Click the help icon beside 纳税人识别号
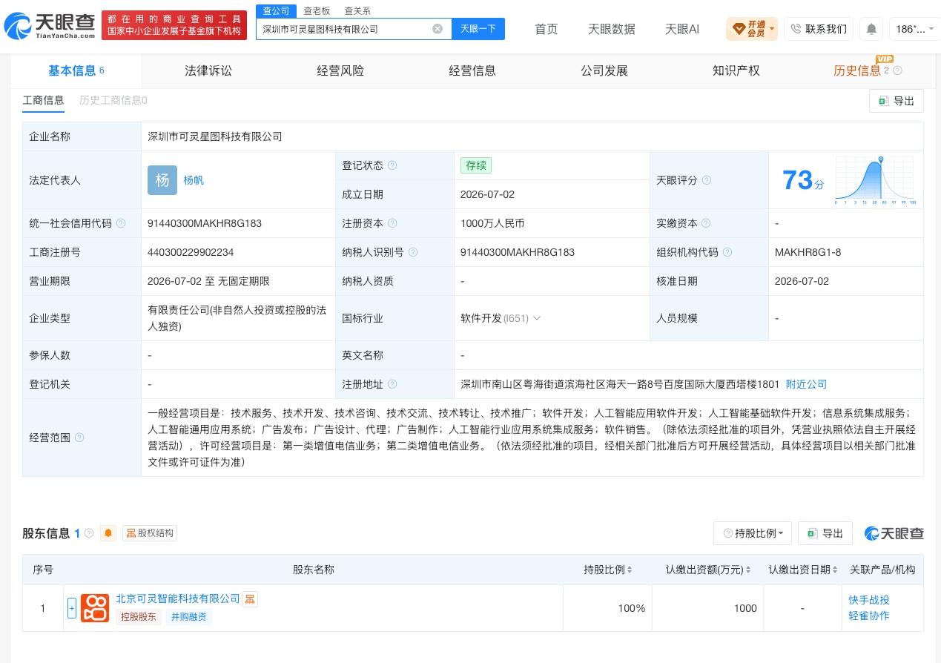The width and height of the screenshot is (941, 663). tap(413, 252)
